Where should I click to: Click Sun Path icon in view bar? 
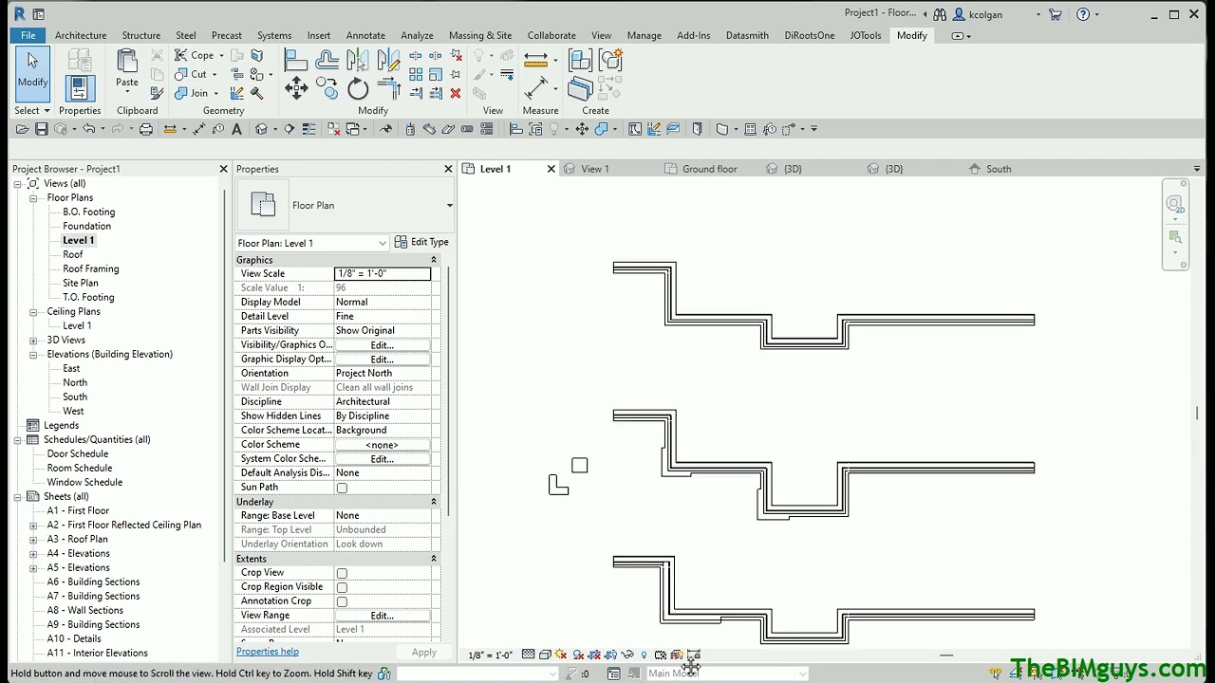[561, 655]
